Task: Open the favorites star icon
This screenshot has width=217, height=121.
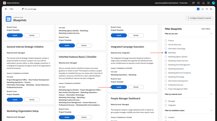Action: (203, 9)
